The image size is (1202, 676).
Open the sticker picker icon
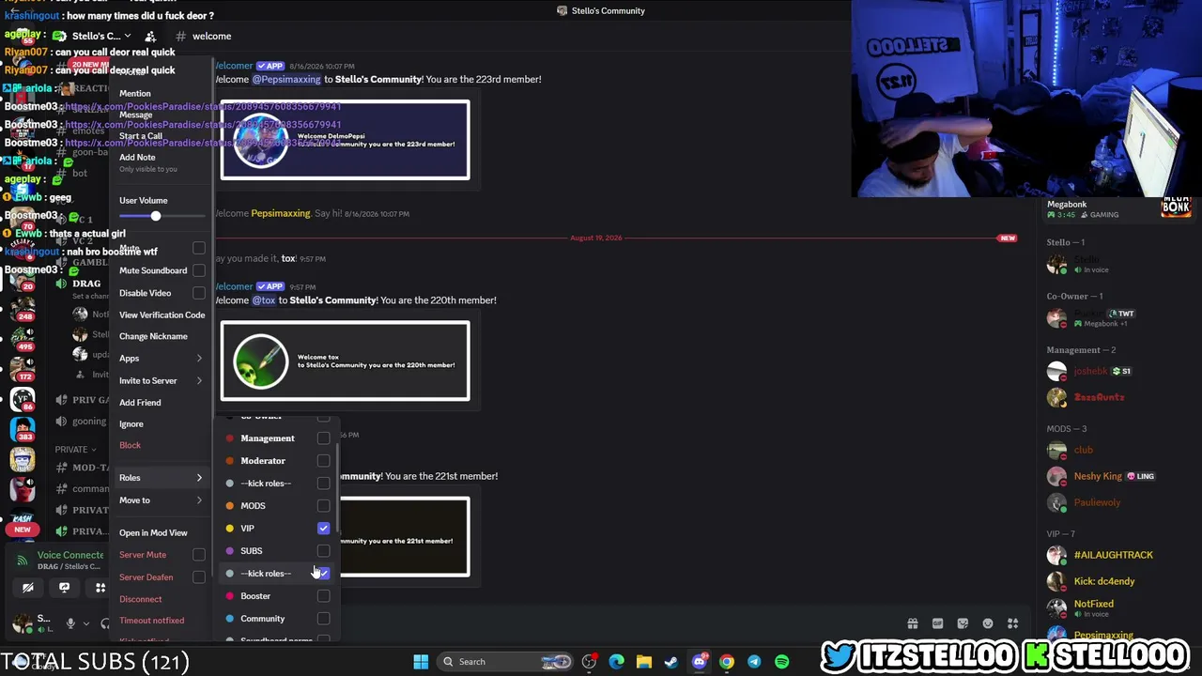click(963, 623)
